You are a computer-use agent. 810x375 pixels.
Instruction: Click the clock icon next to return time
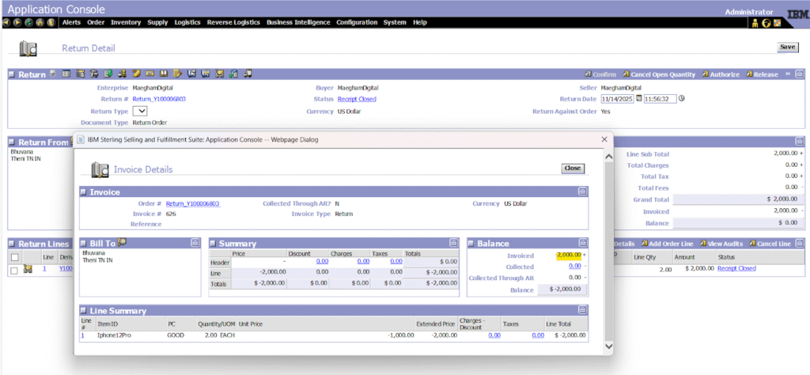681,99
